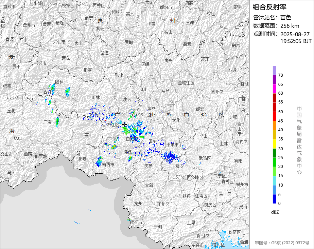
Task: Click the 田阳区 map label
Action: 132,139
